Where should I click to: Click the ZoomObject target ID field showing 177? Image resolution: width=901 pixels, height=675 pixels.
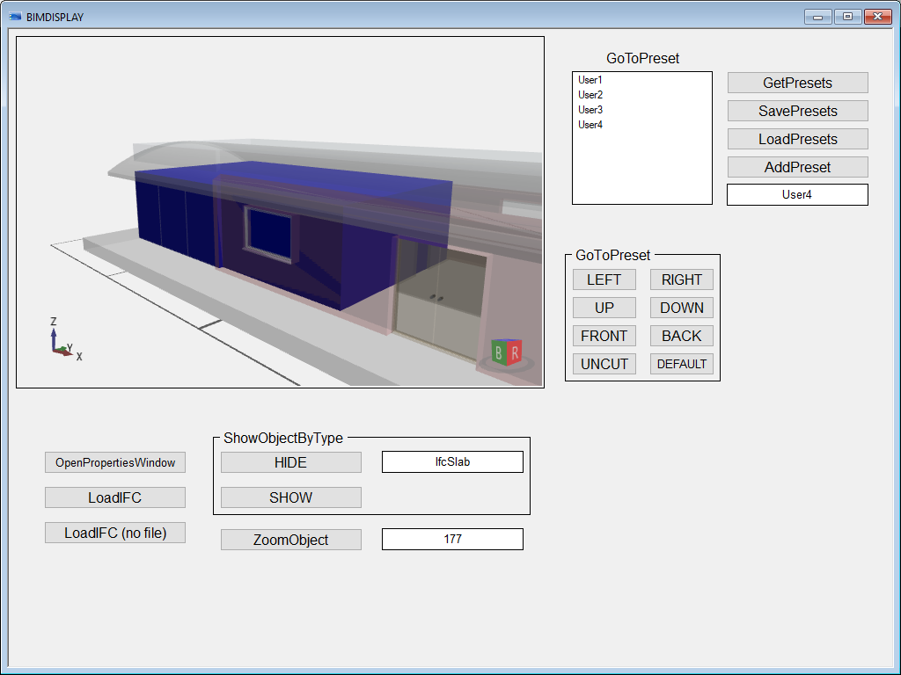(x=451, y=539)
